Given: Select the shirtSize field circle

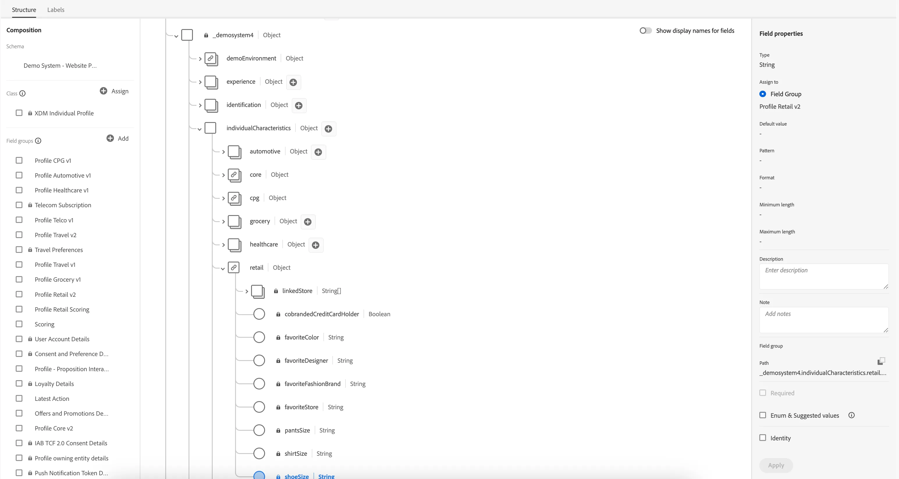Looking at the screenshot, I should point(259,453).
